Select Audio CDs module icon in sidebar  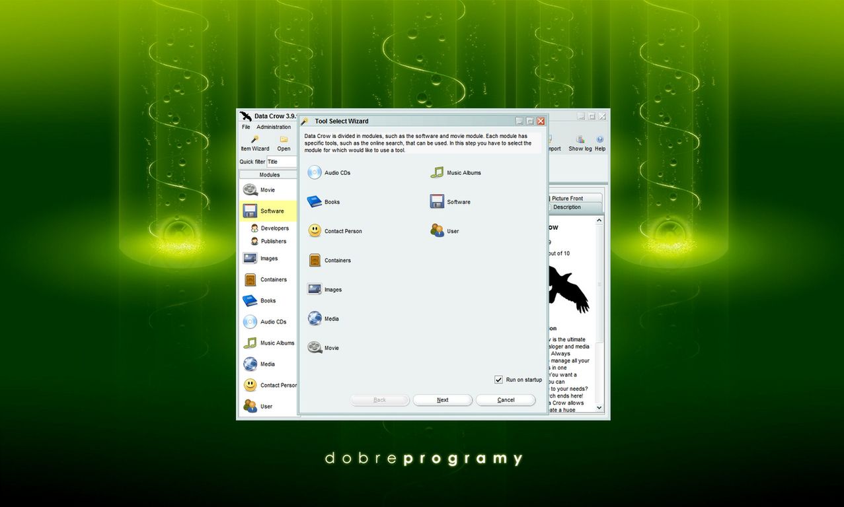tap(250, 322)
